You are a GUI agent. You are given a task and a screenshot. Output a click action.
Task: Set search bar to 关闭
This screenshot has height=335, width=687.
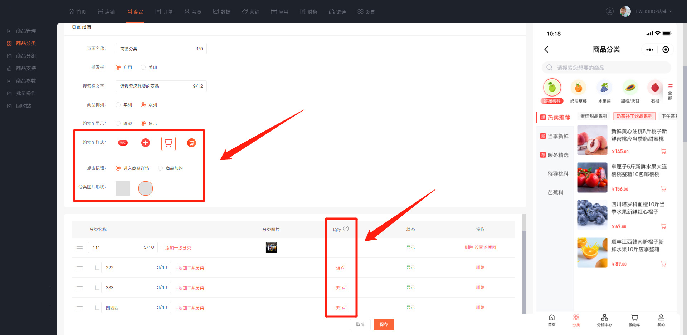[143, 68]
